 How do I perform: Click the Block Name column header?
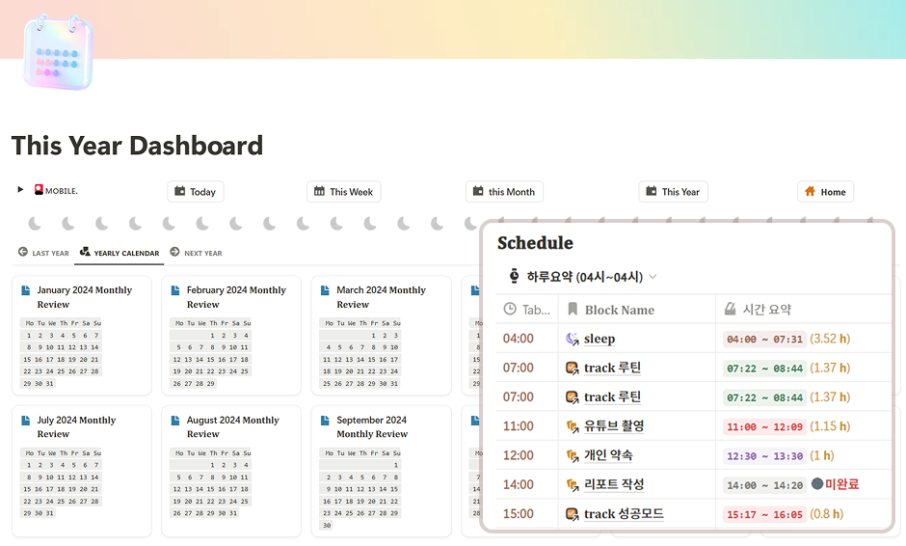(637, 310)
